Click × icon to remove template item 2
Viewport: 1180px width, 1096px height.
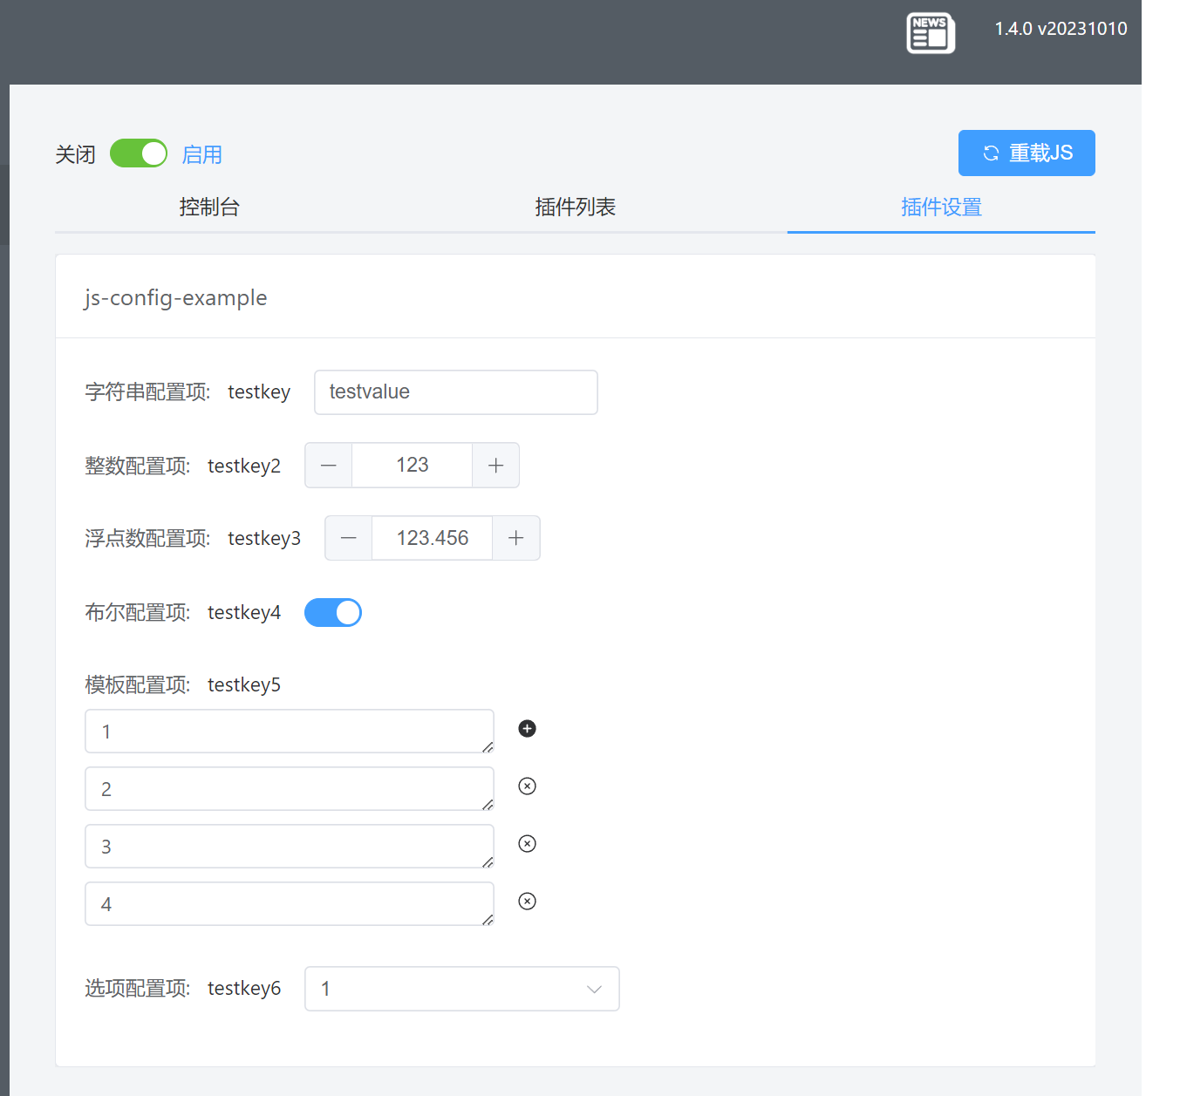click(527, 786)
